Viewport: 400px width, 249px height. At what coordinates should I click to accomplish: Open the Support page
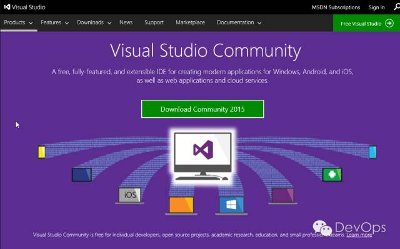(x=154, y=22)
